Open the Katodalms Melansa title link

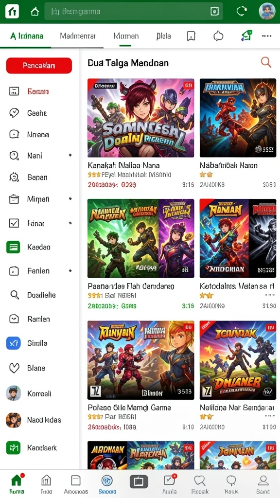(x=236, y=286)
